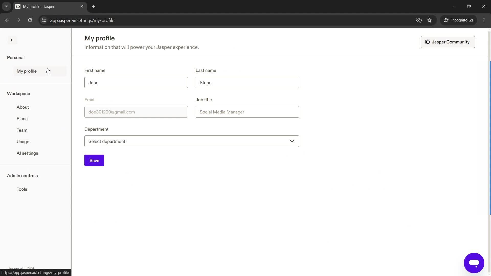This screenshot has width=491, height=276.
Task: Open the Chrome three-dot menu
Action: click(484, 20)
